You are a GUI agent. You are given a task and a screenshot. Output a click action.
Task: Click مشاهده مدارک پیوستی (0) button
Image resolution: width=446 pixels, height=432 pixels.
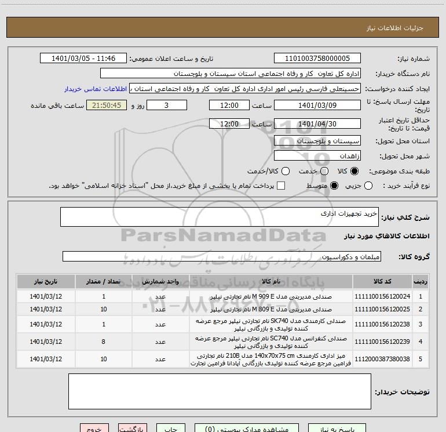pyautogui.click(x=247, y=429)
